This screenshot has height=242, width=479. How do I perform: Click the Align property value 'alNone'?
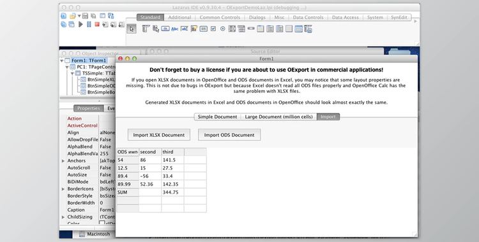[107, 132]
